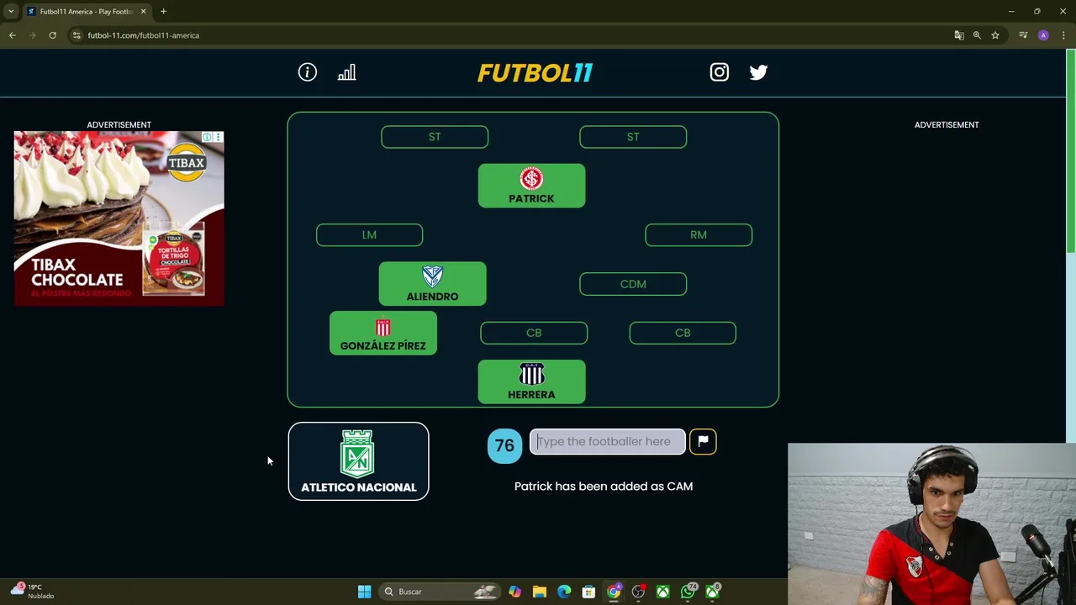
Task: Click the 76 countdown timer badge
Action: point(504,445)
